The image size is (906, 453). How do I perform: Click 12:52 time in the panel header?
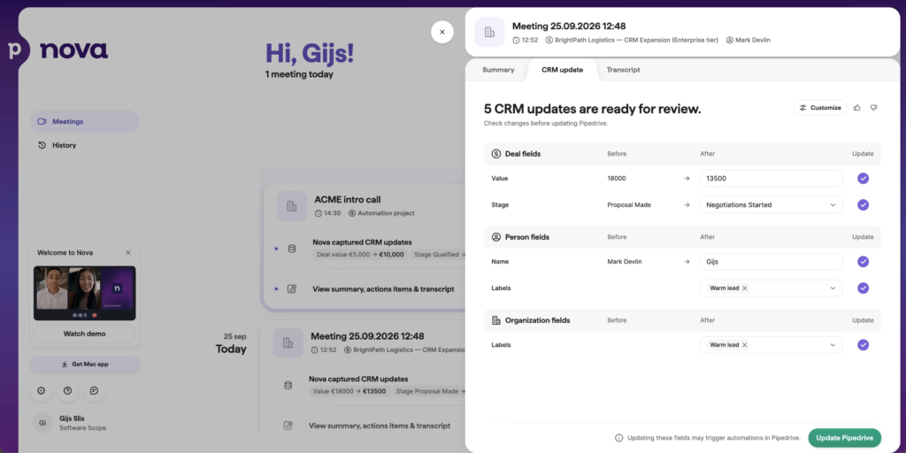[x=526, y=40]
